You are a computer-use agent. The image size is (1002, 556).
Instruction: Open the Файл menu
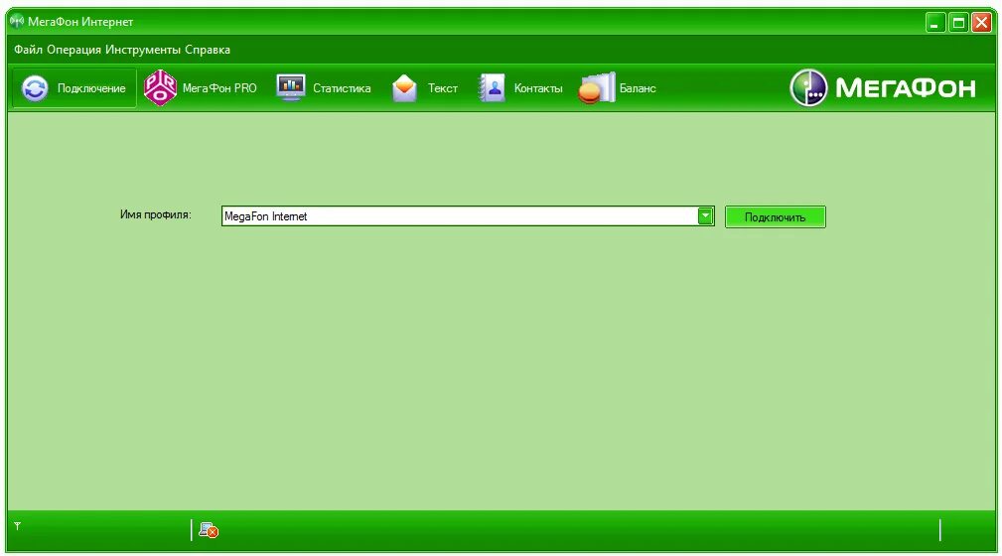28,50
